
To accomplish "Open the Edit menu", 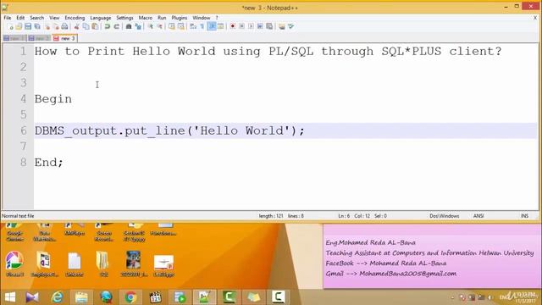I will pos(20,18).
